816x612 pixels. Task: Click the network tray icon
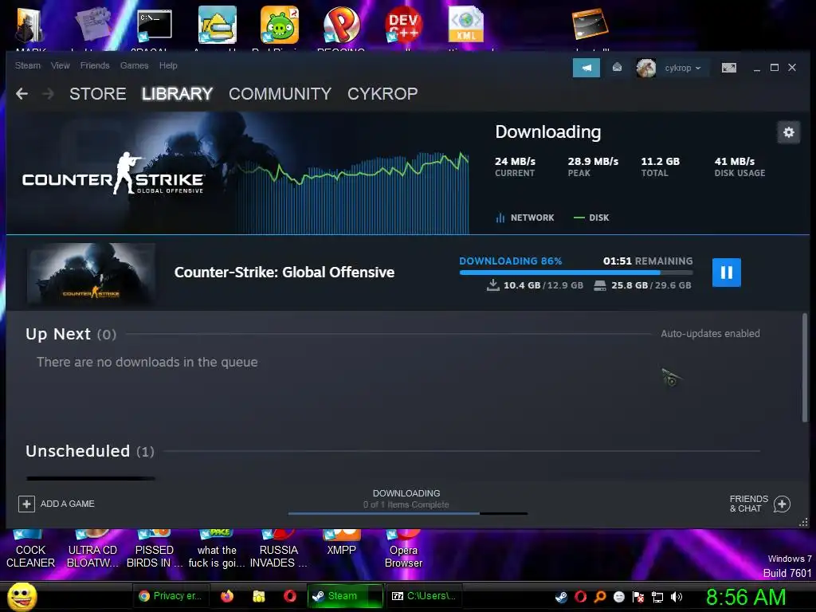pyautogui.click(x=657, y=597)
